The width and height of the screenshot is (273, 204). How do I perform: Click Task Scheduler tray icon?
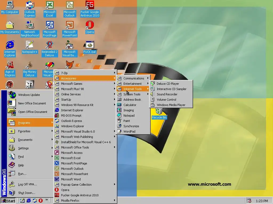tap(249, 201)
